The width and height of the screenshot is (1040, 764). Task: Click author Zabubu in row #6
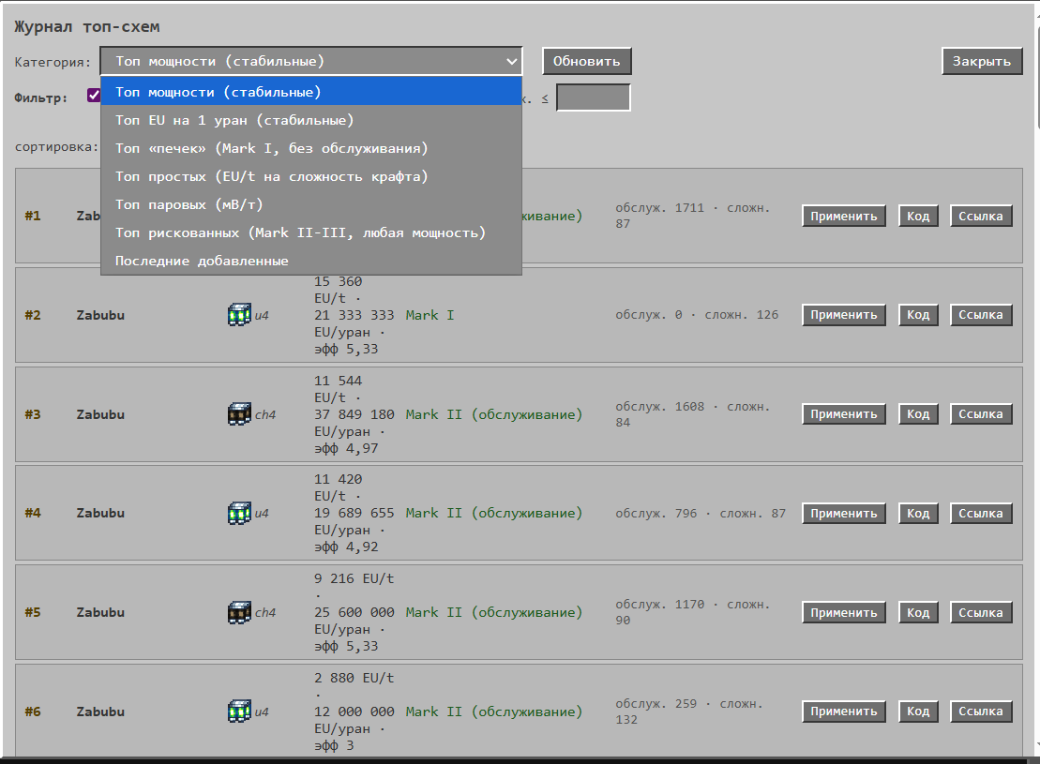[100, 712]
